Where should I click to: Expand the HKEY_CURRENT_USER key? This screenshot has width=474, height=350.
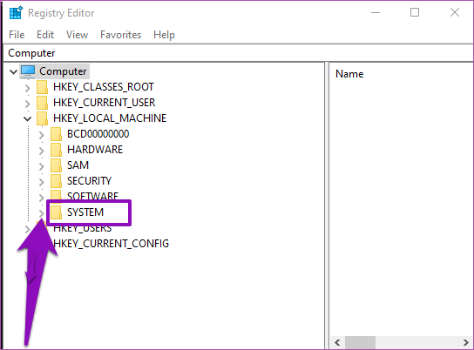pyautogui.click(x=28, y=104)
